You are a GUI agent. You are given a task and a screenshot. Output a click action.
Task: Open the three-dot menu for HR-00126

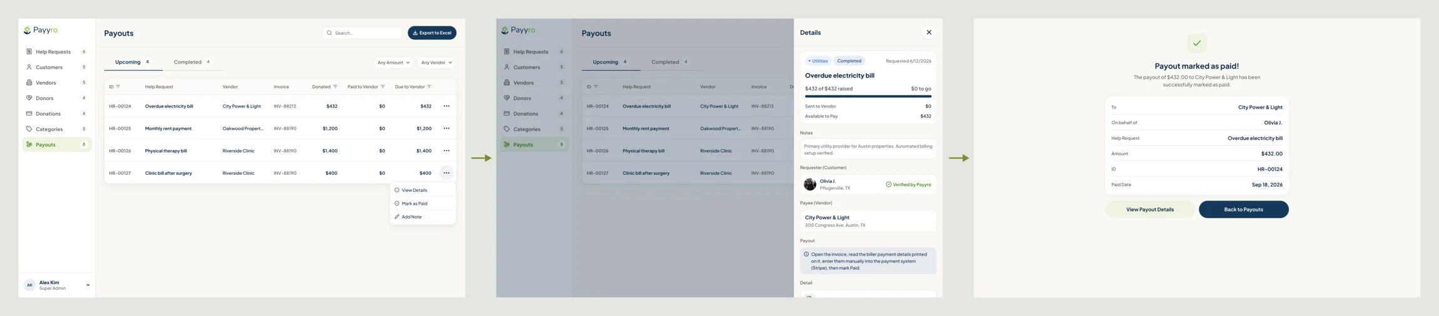[x=446, y=151]
